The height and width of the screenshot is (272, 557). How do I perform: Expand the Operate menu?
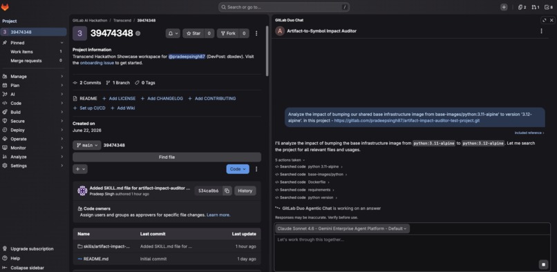(32, 139)
